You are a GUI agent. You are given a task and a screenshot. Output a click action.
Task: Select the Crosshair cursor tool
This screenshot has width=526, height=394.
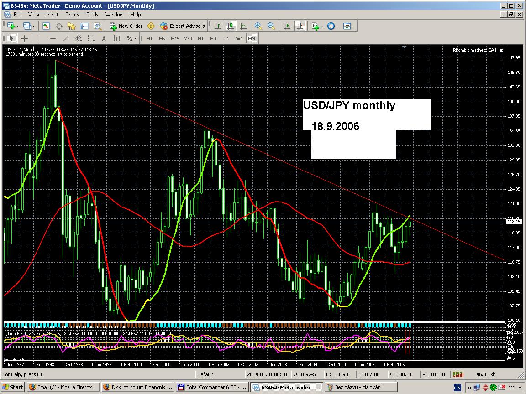pos(25,38)
